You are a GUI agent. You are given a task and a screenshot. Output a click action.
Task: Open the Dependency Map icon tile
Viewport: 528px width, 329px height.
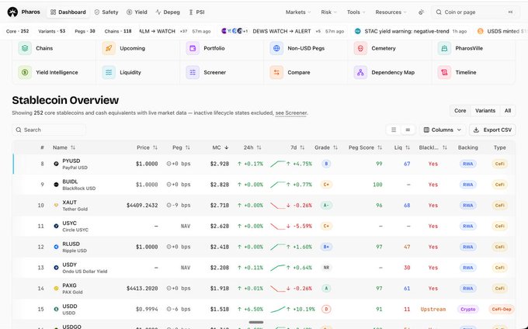tap(360, 72)
